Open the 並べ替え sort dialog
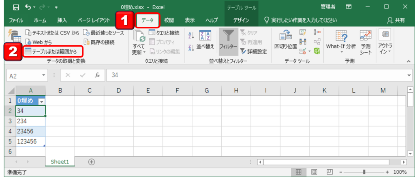Screen dimensions: 415x177 click(205, 39)
